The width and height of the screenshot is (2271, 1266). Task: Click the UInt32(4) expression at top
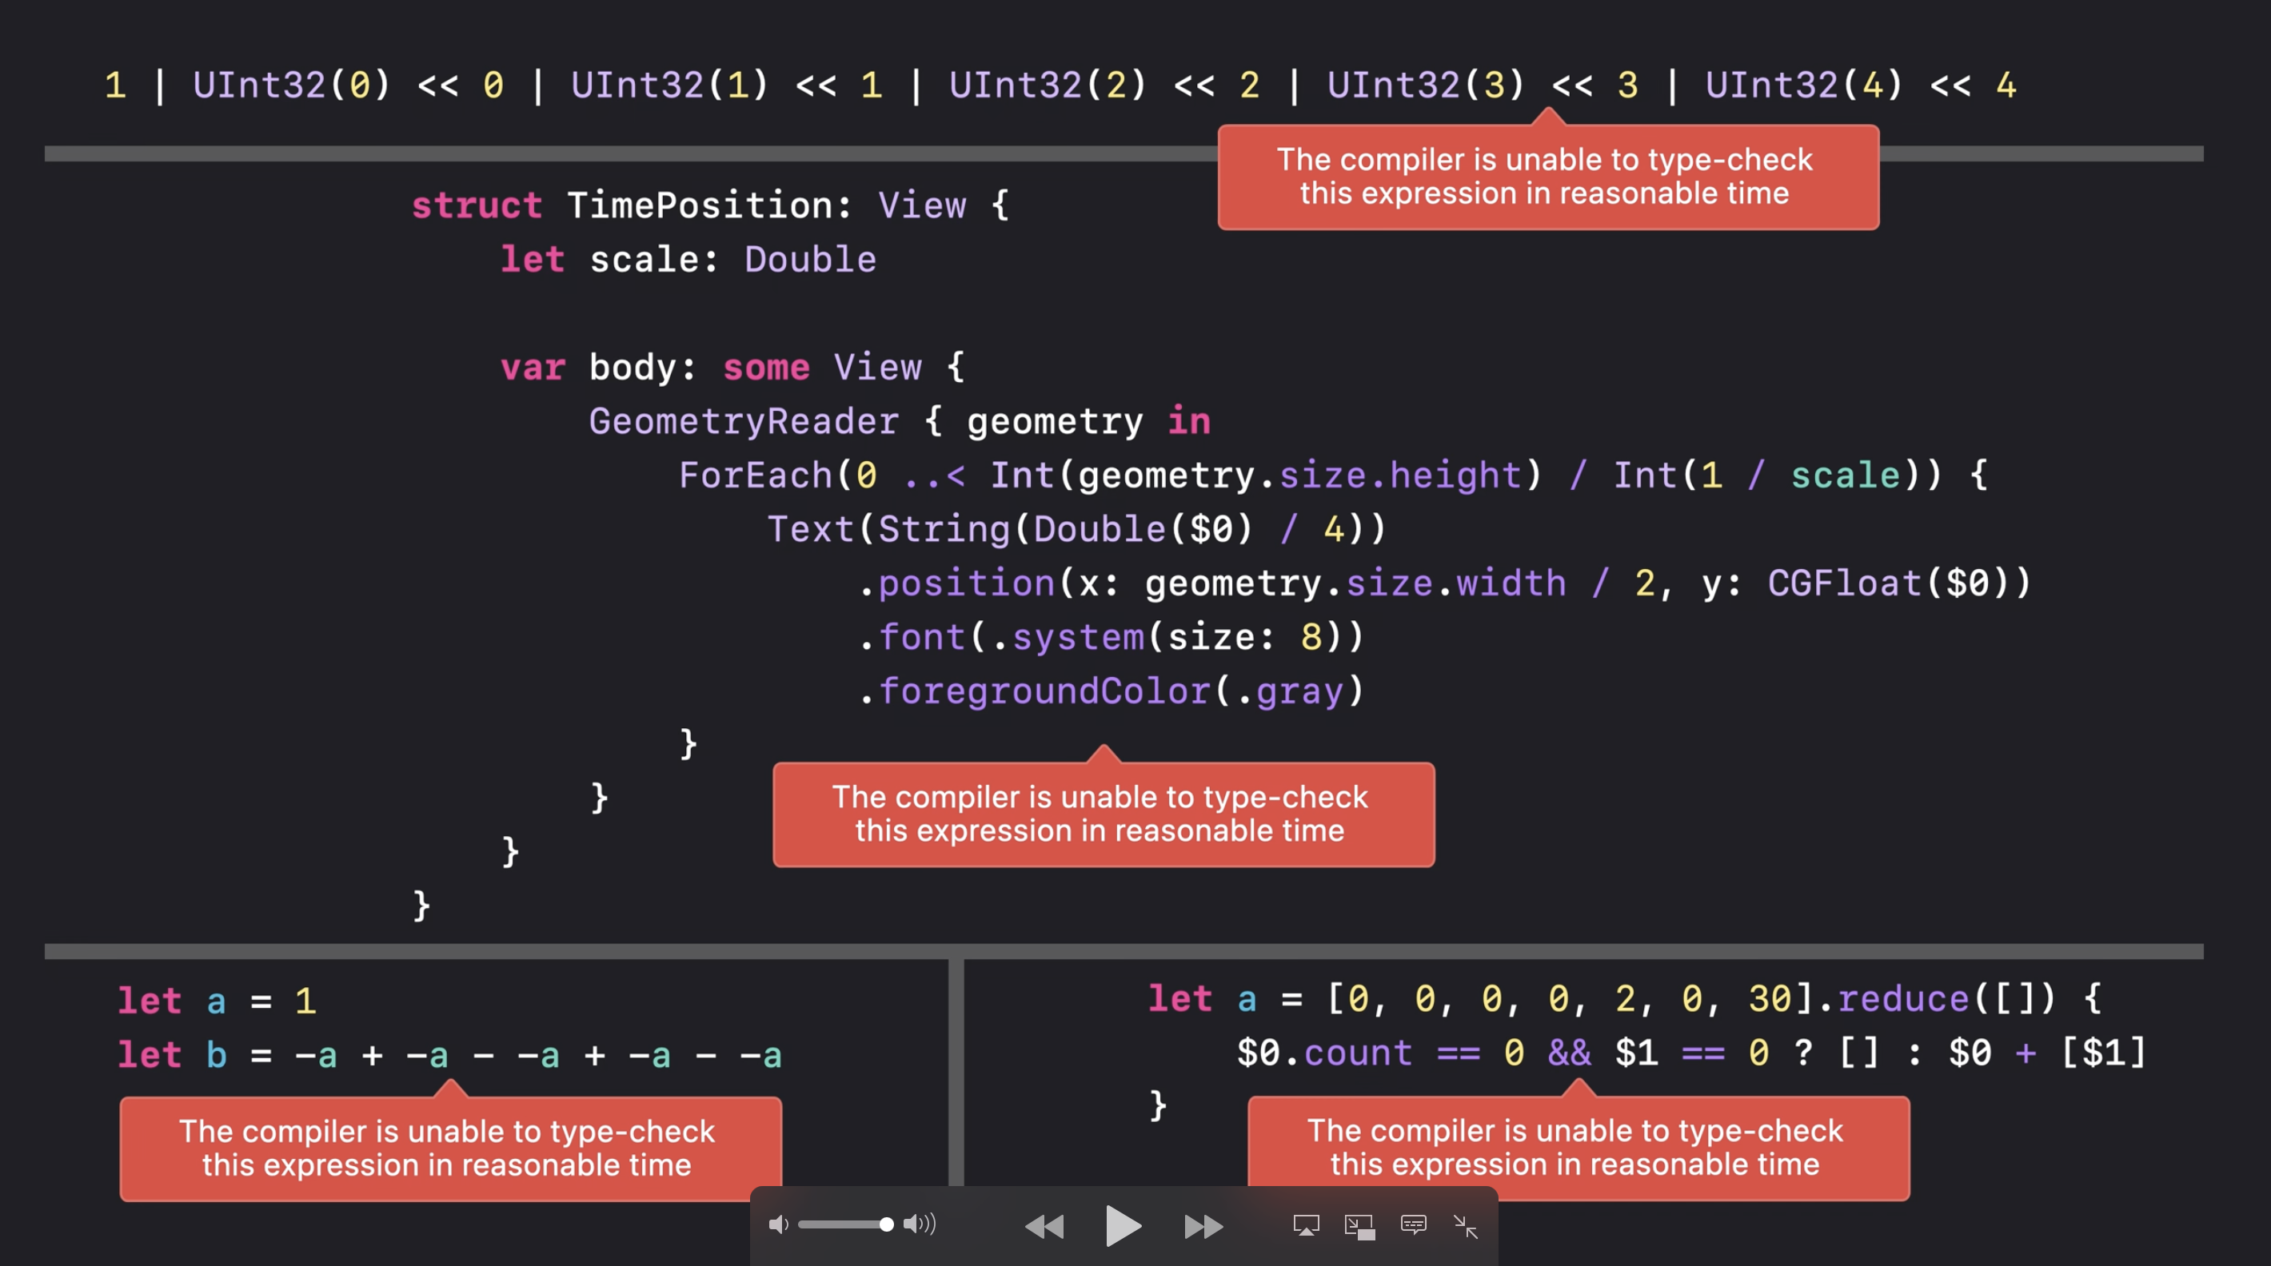(1804, 86)
